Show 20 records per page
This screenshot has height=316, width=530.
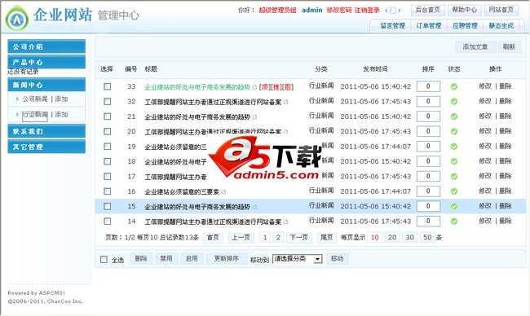pos(392,237)
